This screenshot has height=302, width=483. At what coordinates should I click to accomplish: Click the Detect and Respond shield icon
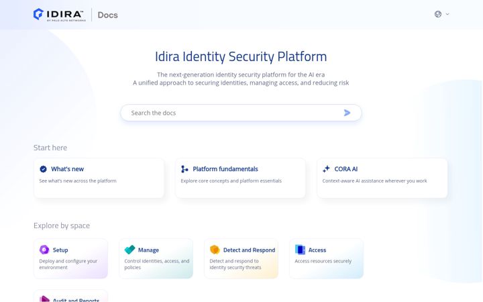coord(215,250)
